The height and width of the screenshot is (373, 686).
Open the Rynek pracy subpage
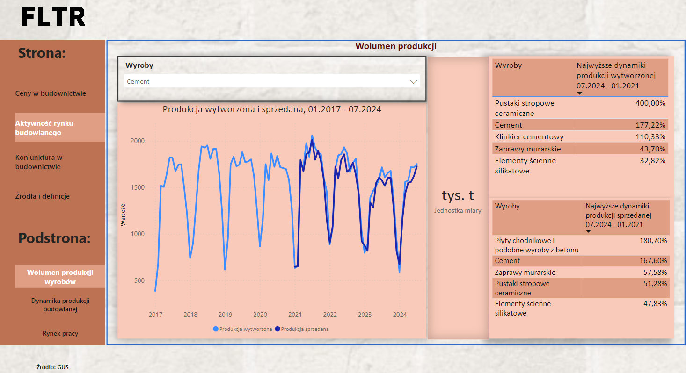click(60, 334)
